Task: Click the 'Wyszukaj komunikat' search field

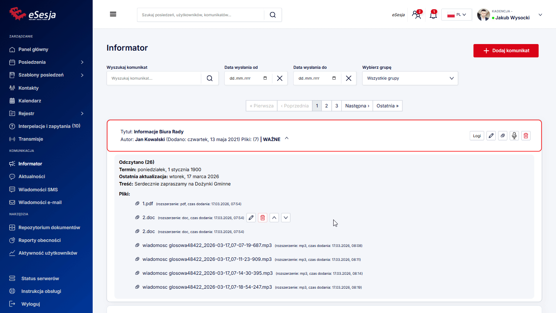Action: [154, 78]
